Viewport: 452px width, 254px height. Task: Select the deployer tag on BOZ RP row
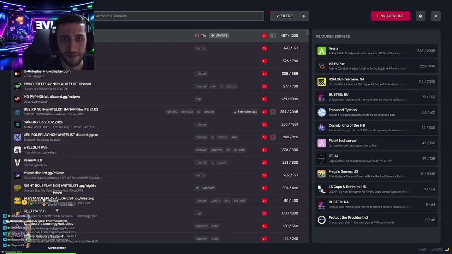187,111
